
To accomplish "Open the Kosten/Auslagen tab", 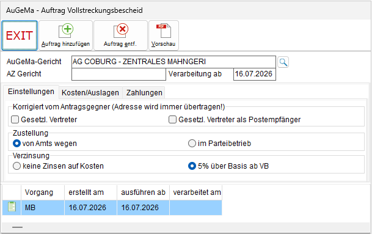I will click(x=90, y=92).
